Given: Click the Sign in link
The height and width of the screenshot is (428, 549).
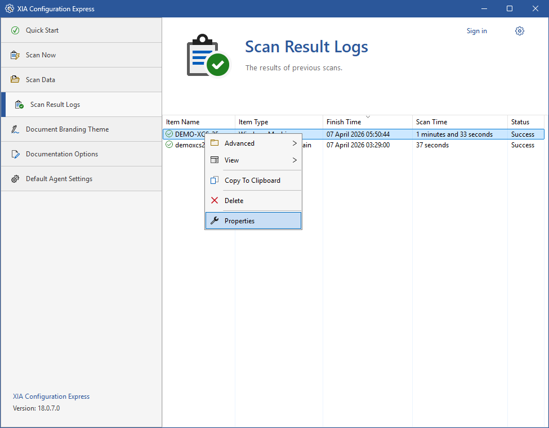Looking at the screenshot, I should (476, 31).
